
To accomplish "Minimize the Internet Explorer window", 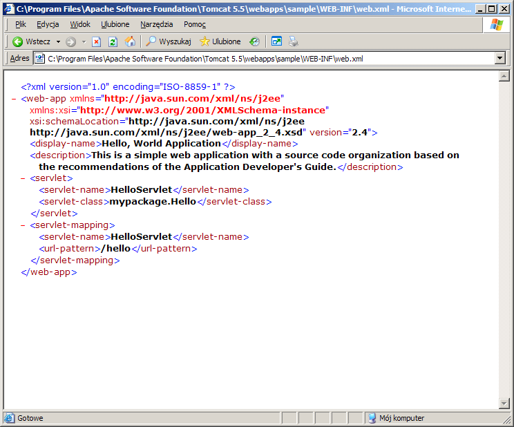I will (480, 9).
